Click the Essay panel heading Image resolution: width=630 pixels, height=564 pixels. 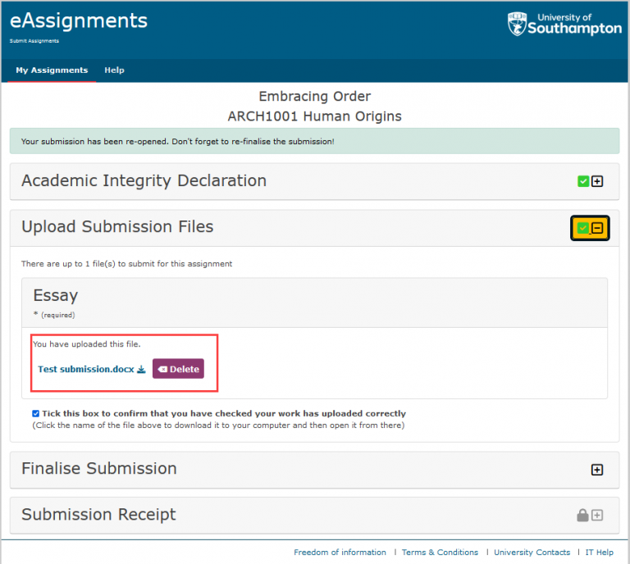tap(56, 296)
